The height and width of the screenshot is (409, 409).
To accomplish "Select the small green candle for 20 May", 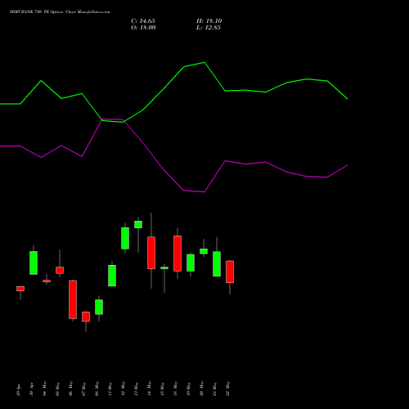I will (204, 251).
